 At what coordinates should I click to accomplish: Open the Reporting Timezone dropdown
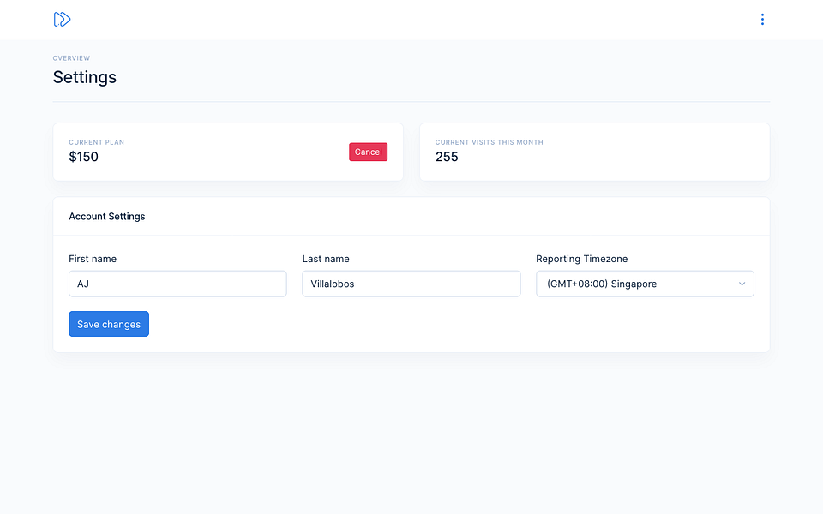(x=645, y=284)
